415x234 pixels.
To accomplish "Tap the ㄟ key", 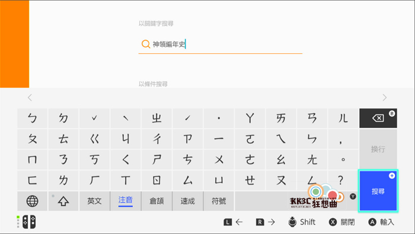I will [281, 139].
